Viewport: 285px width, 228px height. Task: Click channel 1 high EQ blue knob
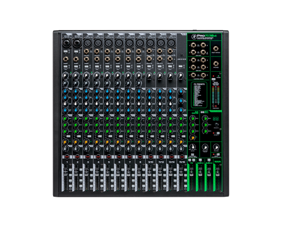click(66, 92)
